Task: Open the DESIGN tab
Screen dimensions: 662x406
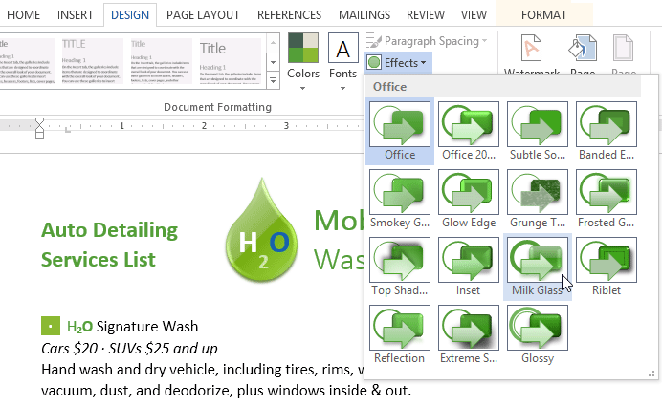Action: coord(130,15)
